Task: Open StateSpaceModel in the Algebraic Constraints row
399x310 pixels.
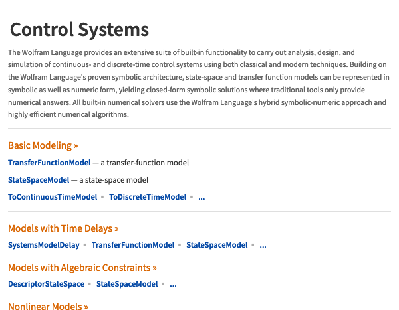Action: pyautogui.click(x=127, y=284)
